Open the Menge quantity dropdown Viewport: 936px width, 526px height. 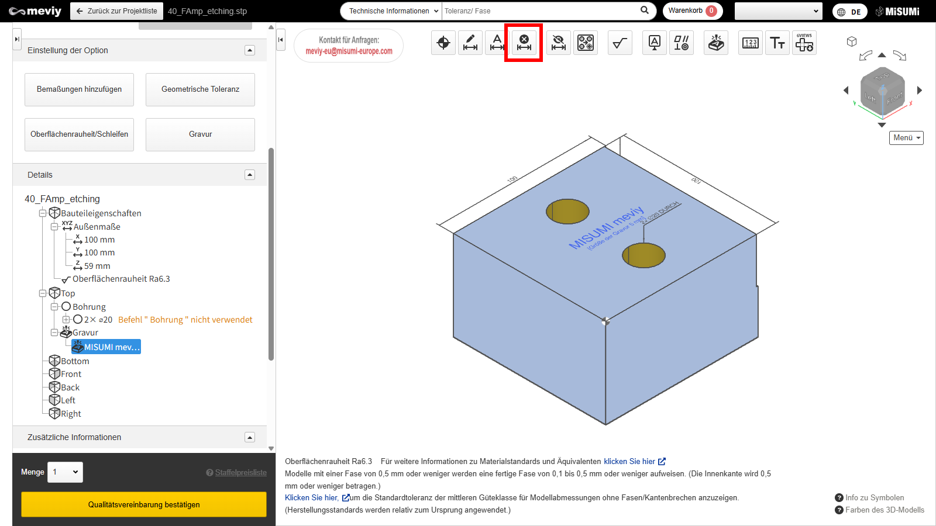coord(66,472)
